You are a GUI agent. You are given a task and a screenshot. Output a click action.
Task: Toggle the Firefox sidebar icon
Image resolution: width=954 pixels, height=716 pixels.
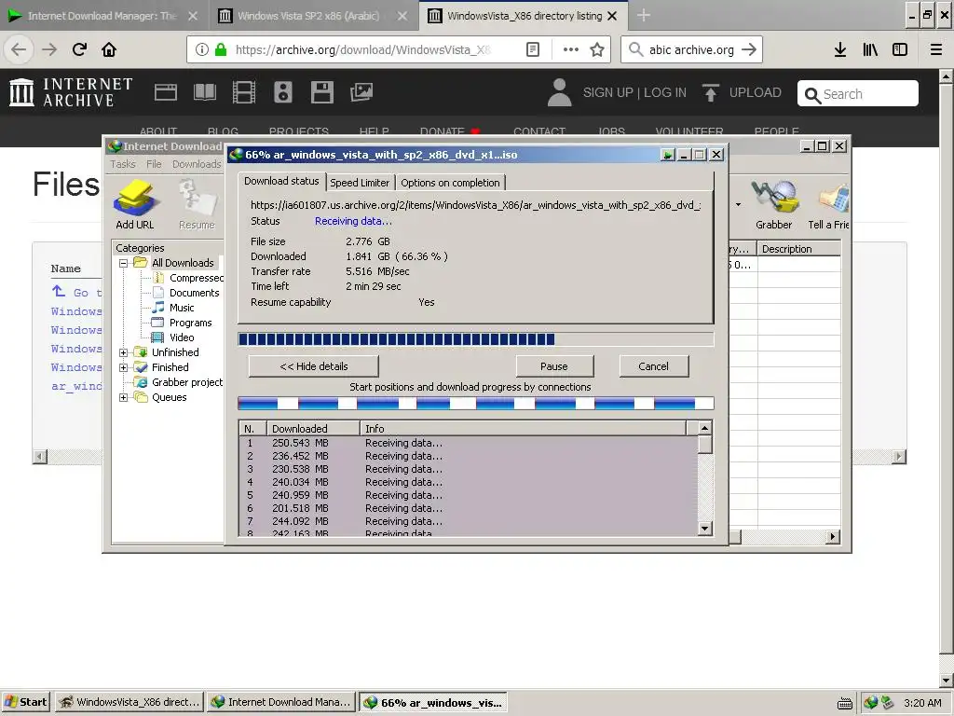point(900,49)
